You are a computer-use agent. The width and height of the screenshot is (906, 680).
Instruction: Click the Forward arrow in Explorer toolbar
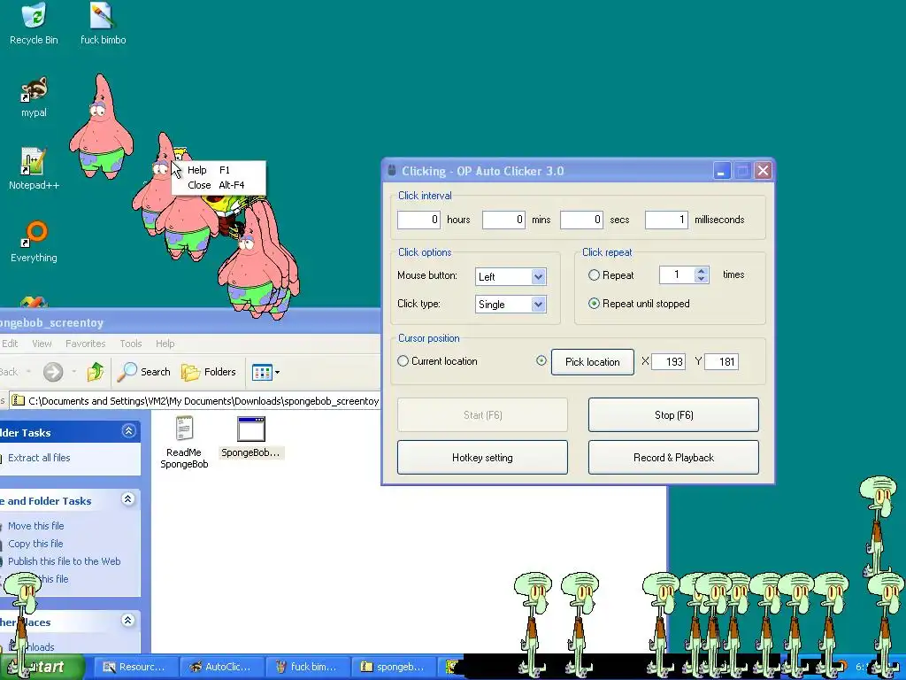(x=53, y=372)
